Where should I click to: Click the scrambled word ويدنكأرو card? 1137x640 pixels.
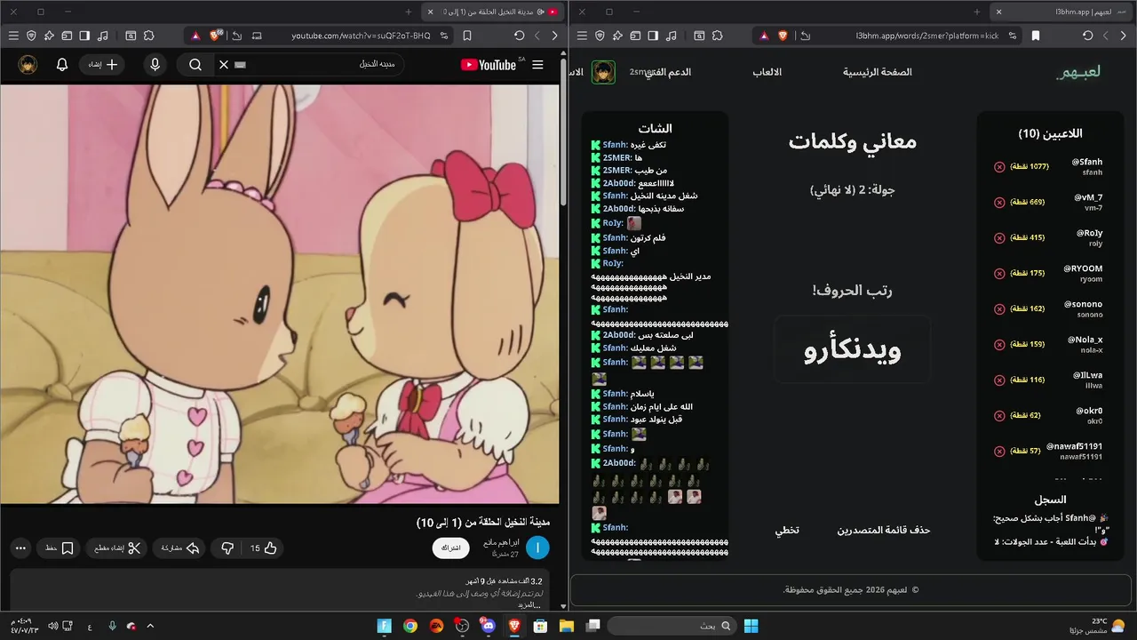(x=852, y=349)
